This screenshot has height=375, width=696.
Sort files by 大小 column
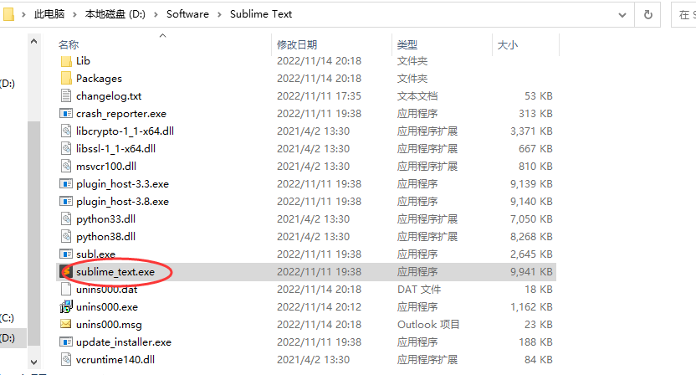[x=507, y=45]
